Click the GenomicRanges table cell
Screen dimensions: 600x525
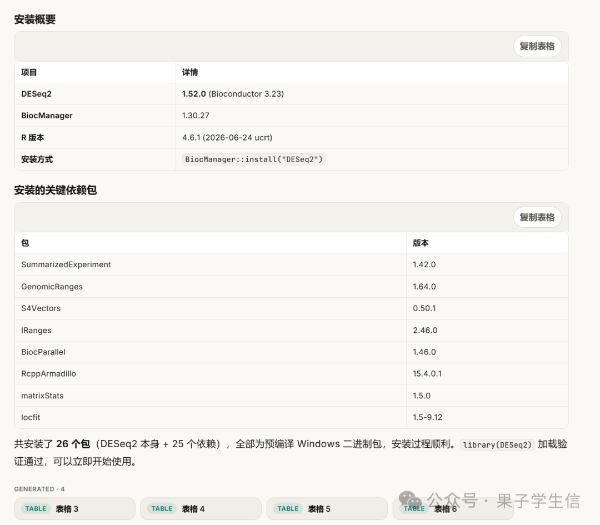(x=211, y=287)
